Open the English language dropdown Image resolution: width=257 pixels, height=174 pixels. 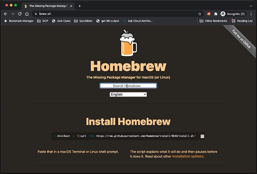[128, 94]
